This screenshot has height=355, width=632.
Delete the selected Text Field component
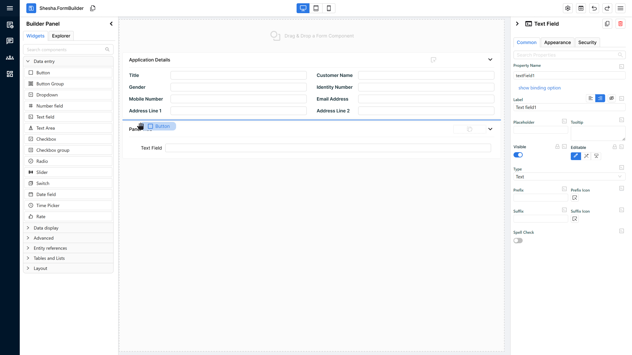620,24
